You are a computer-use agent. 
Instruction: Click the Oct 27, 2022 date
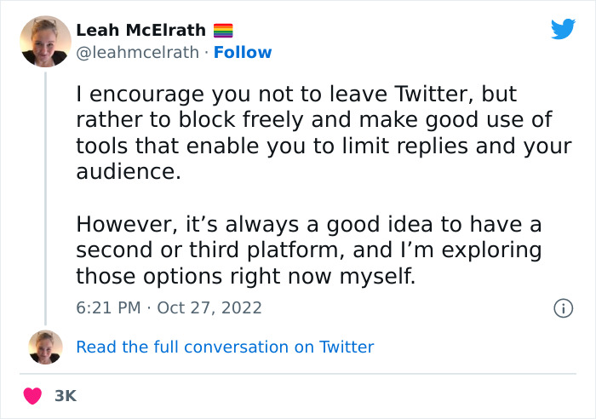pos(209,307)
